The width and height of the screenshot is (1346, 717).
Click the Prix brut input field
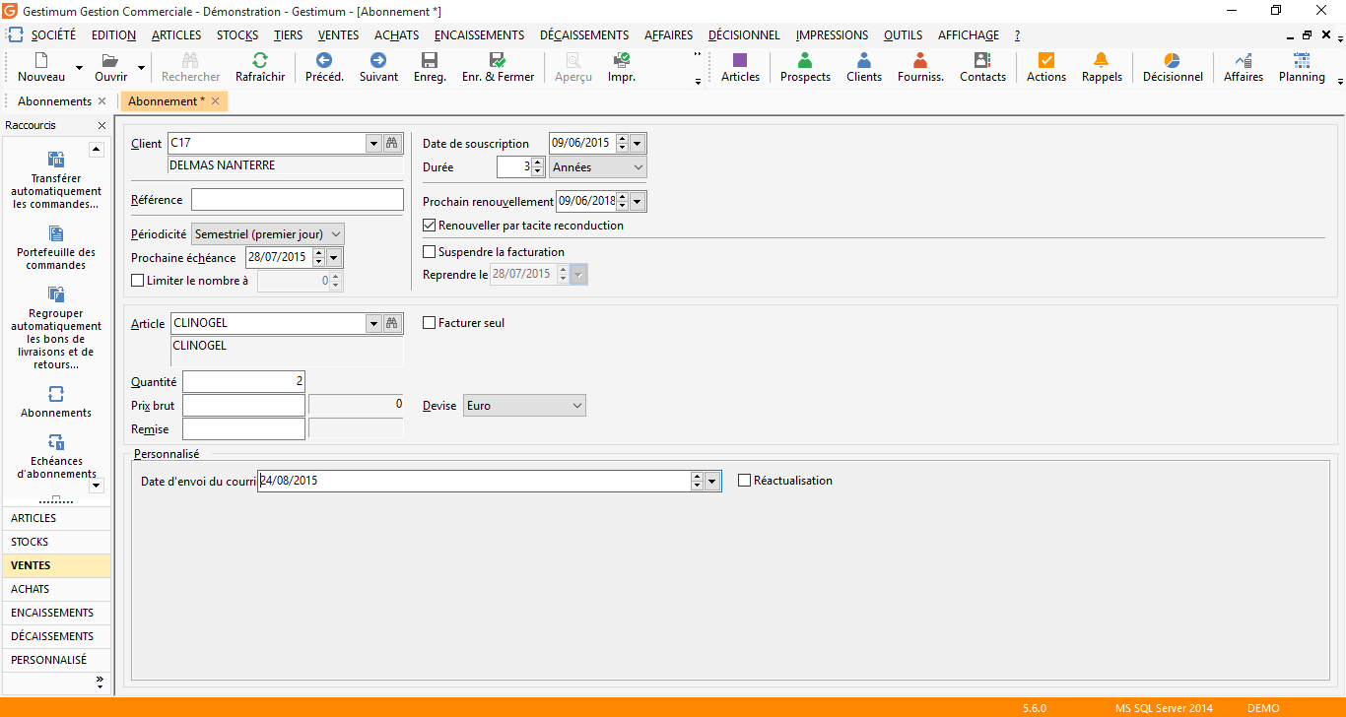coord(243,405)
